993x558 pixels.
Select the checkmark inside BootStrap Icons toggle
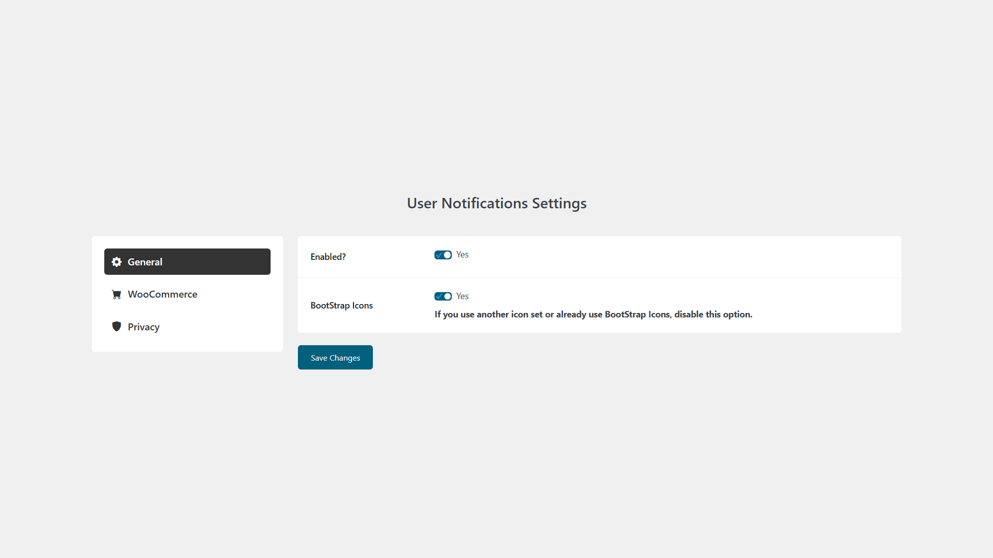tap(439, 296)
